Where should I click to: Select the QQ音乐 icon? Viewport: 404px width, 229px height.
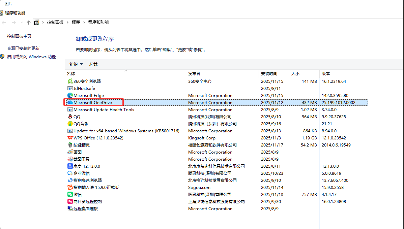click(70, 124)
